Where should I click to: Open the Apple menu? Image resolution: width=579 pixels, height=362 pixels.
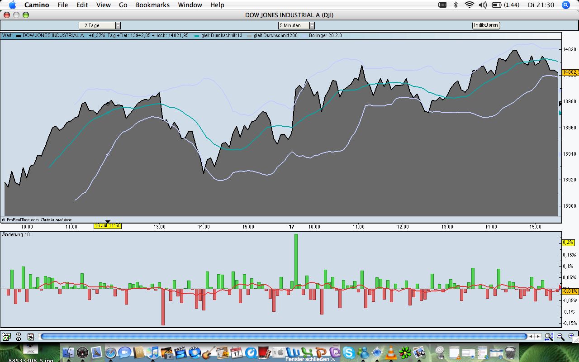12,5
